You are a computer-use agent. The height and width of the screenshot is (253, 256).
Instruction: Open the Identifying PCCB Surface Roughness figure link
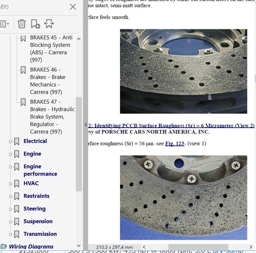point(172,125)
